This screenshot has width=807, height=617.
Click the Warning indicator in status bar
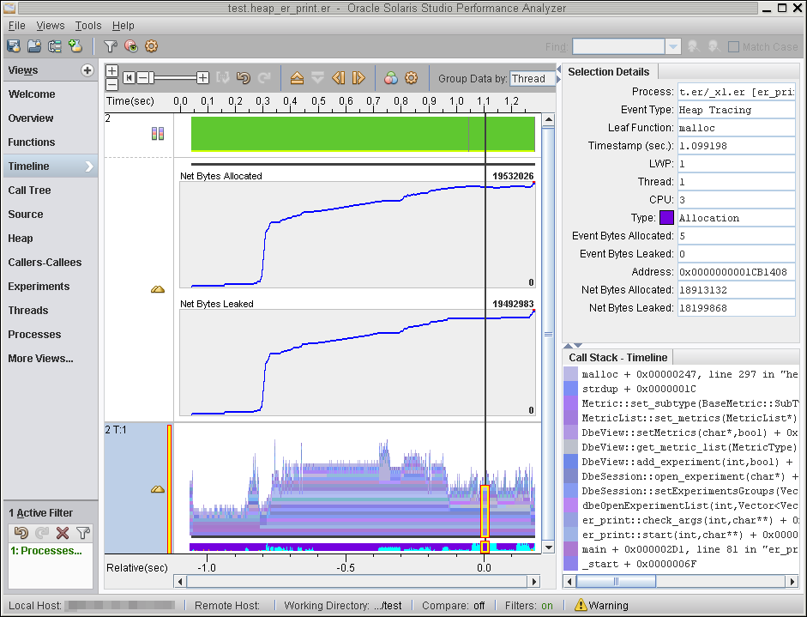click(601, 605)
